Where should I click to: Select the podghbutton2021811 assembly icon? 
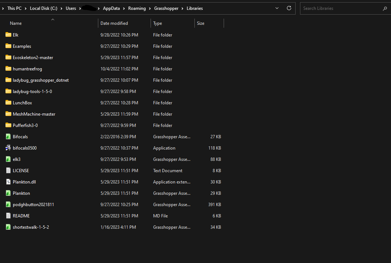(x=8, y=205)
